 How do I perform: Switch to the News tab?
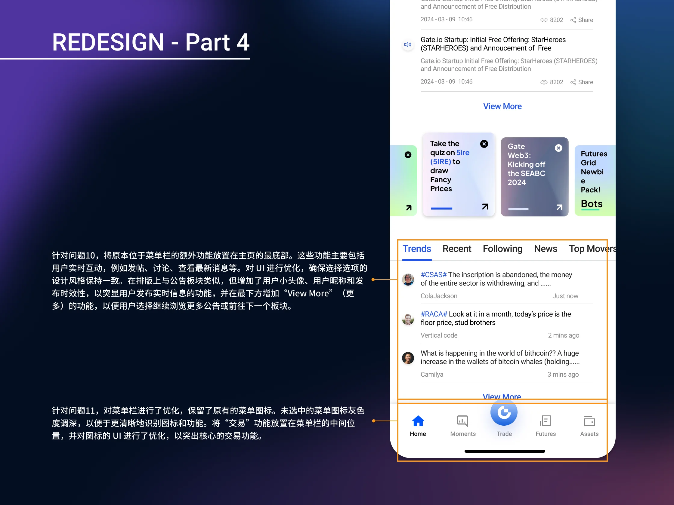546,249
